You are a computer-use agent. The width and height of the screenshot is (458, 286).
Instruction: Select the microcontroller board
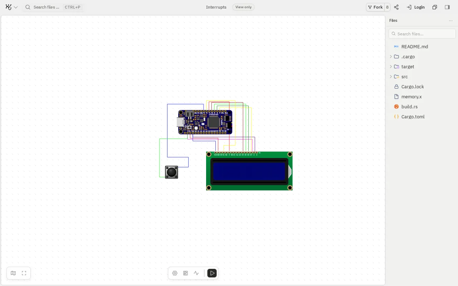pos(205,122)
